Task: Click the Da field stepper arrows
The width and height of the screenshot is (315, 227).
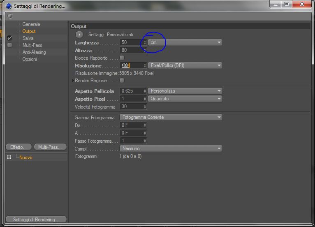Action: [145, 125]
